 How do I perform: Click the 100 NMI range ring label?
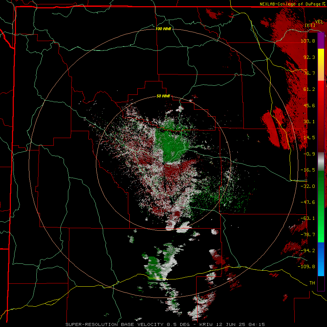163,29
